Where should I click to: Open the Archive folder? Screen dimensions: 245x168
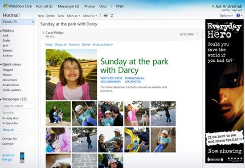[x=7, y=56]
